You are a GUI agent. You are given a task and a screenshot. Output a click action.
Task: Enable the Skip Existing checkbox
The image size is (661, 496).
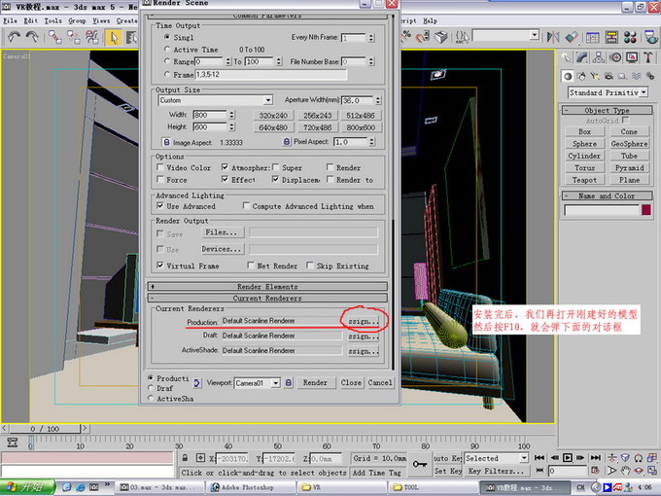(310, 266)
